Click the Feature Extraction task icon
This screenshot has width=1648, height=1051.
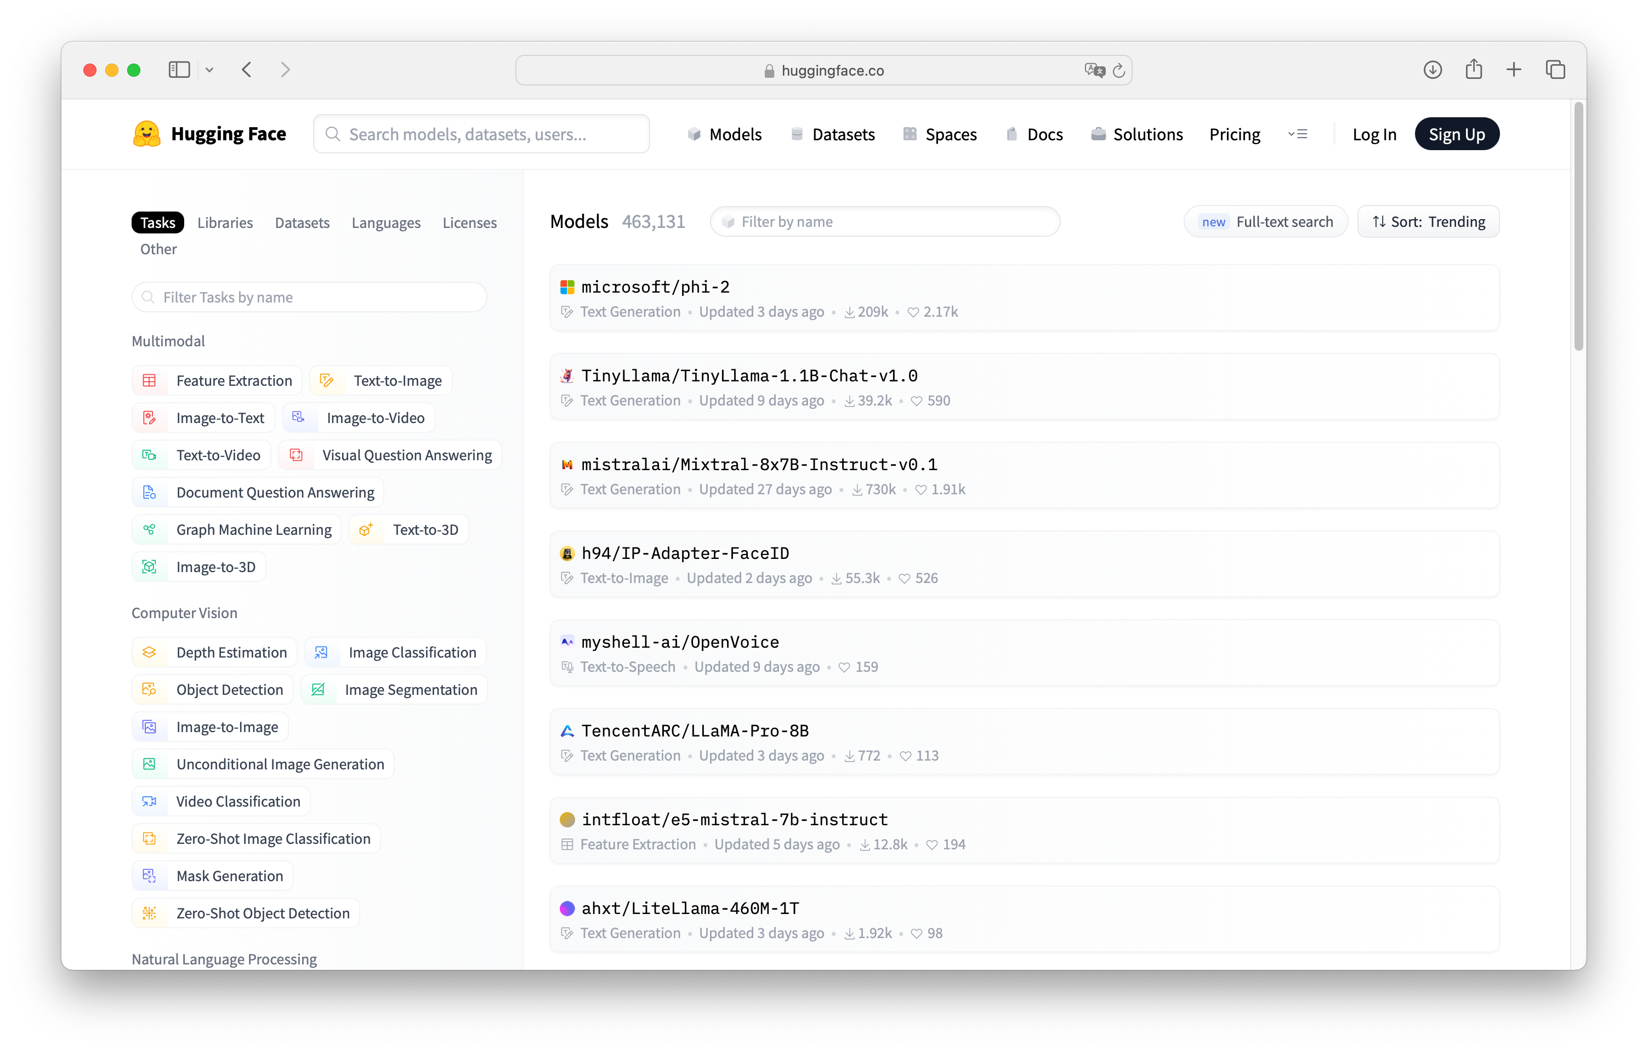(150, 380)
